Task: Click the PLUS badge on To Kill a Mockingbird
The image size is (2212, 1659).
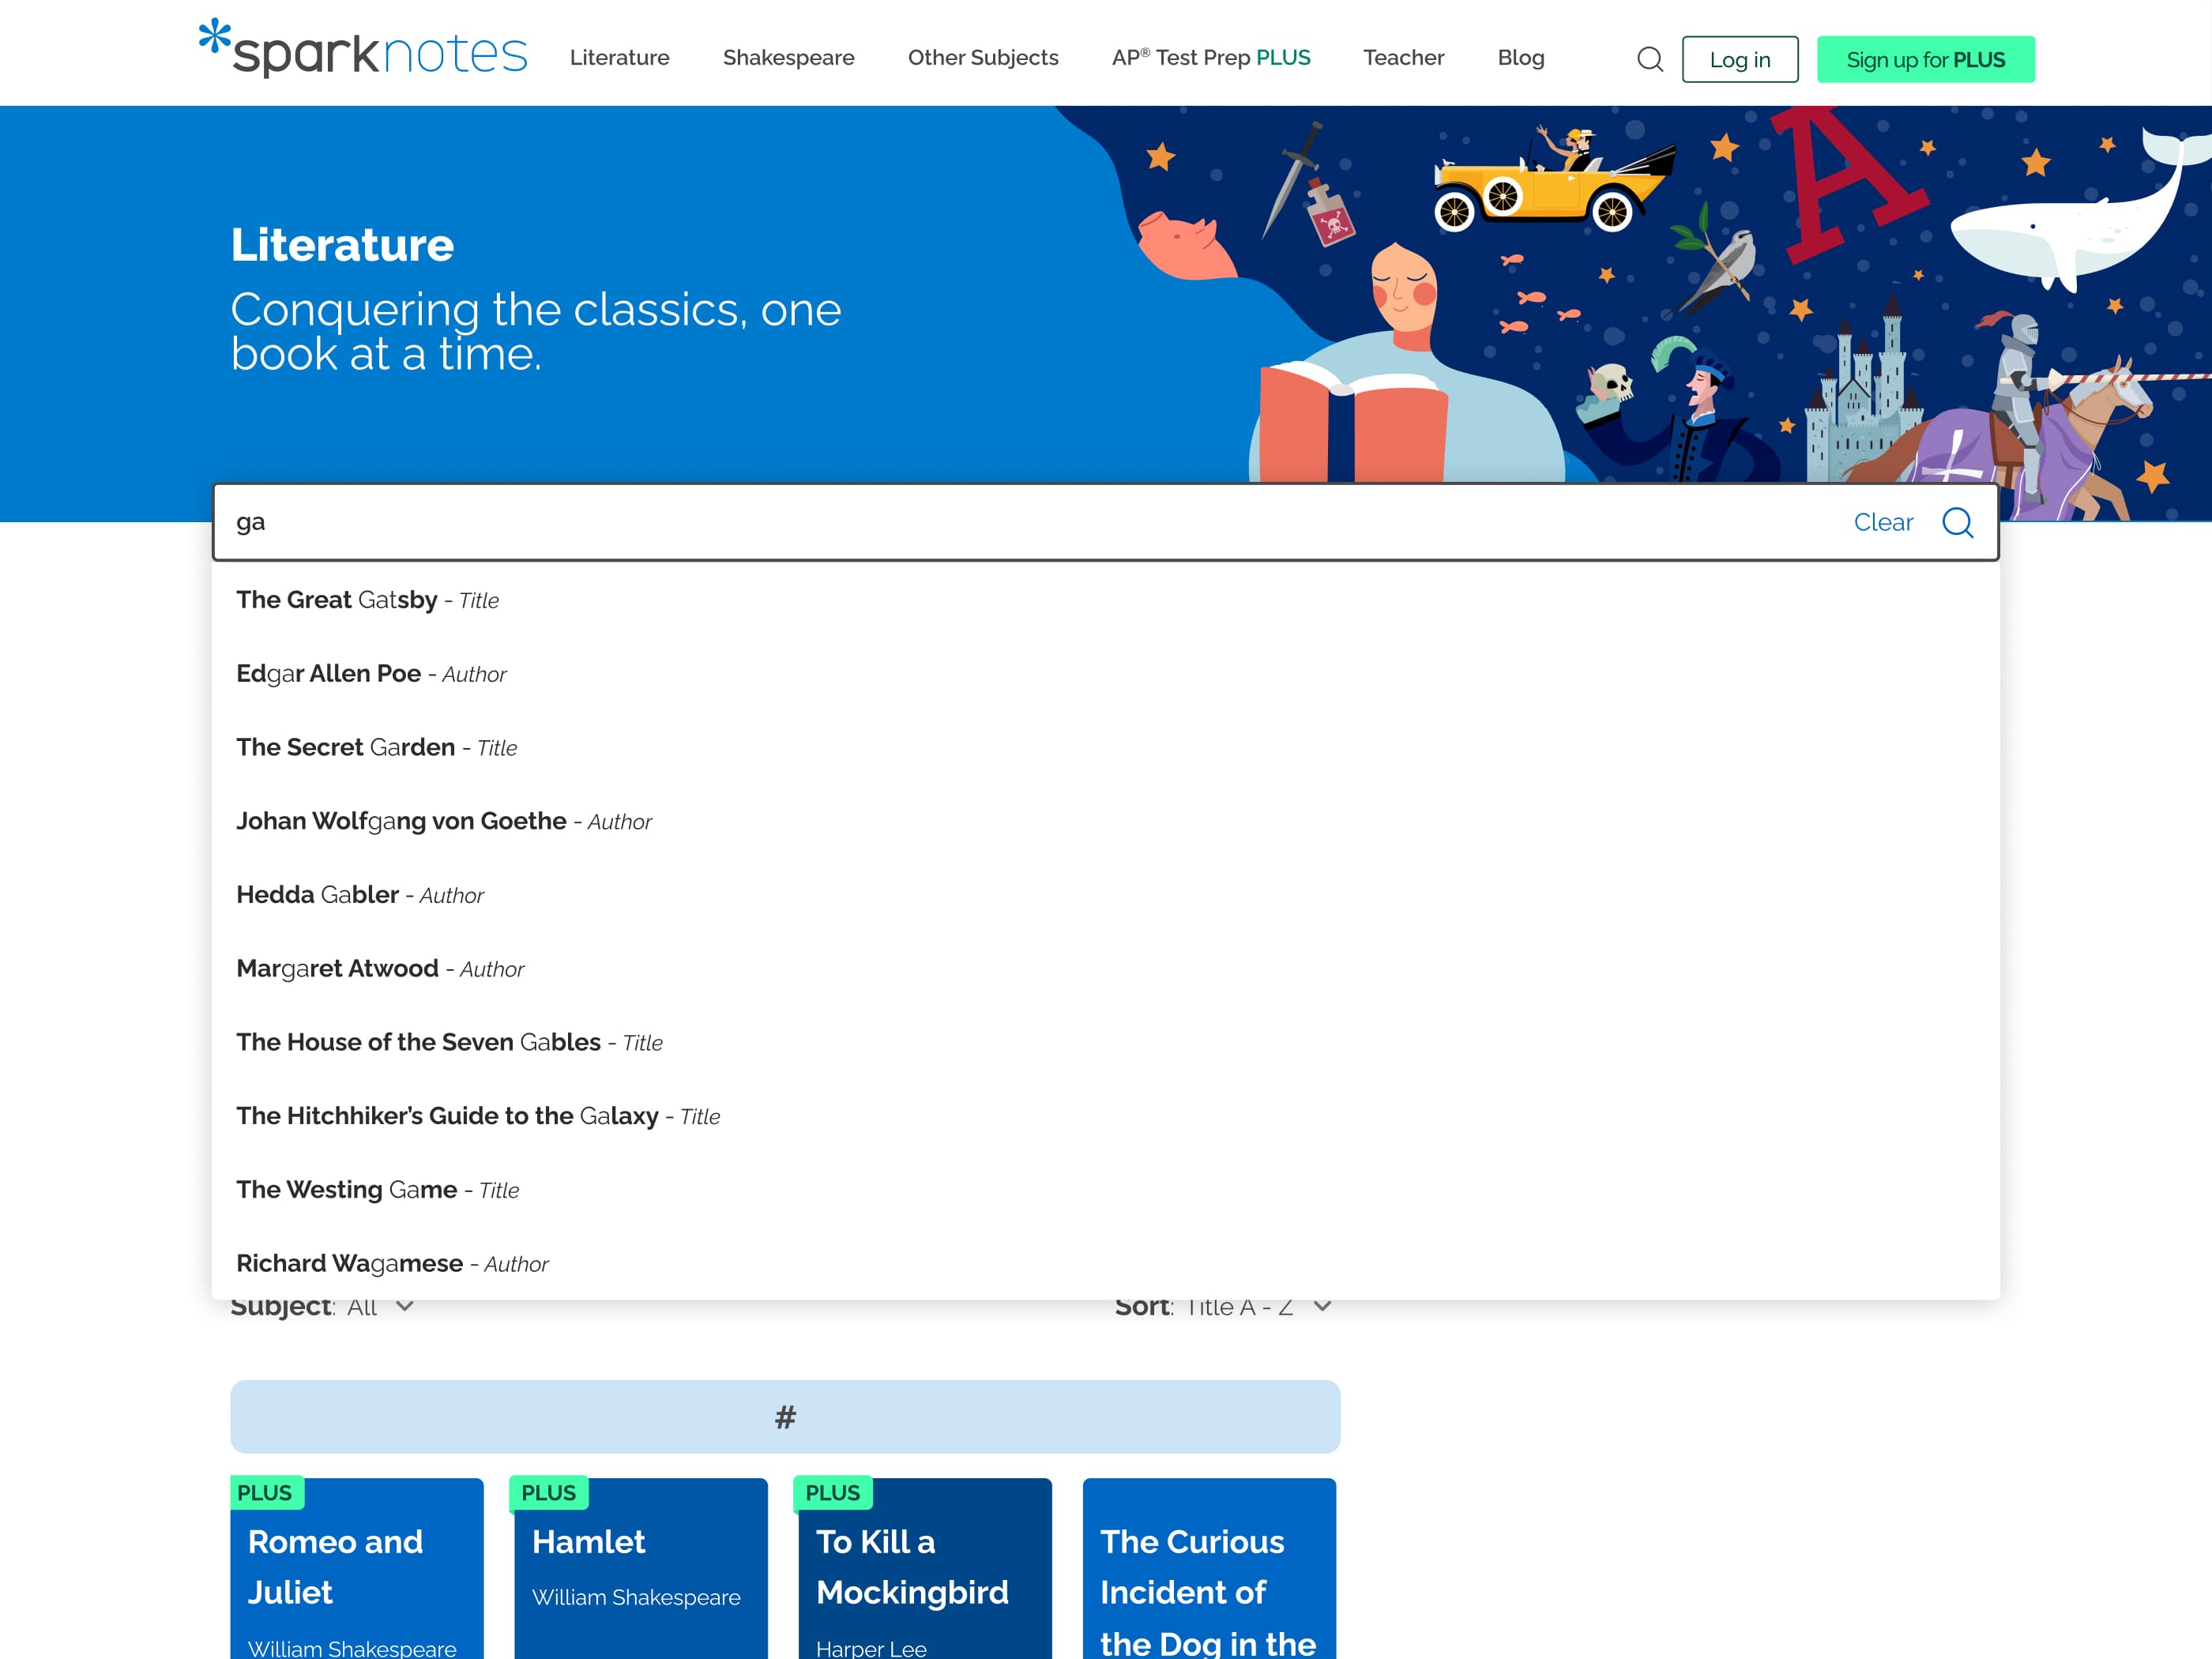Action: 831,1493
